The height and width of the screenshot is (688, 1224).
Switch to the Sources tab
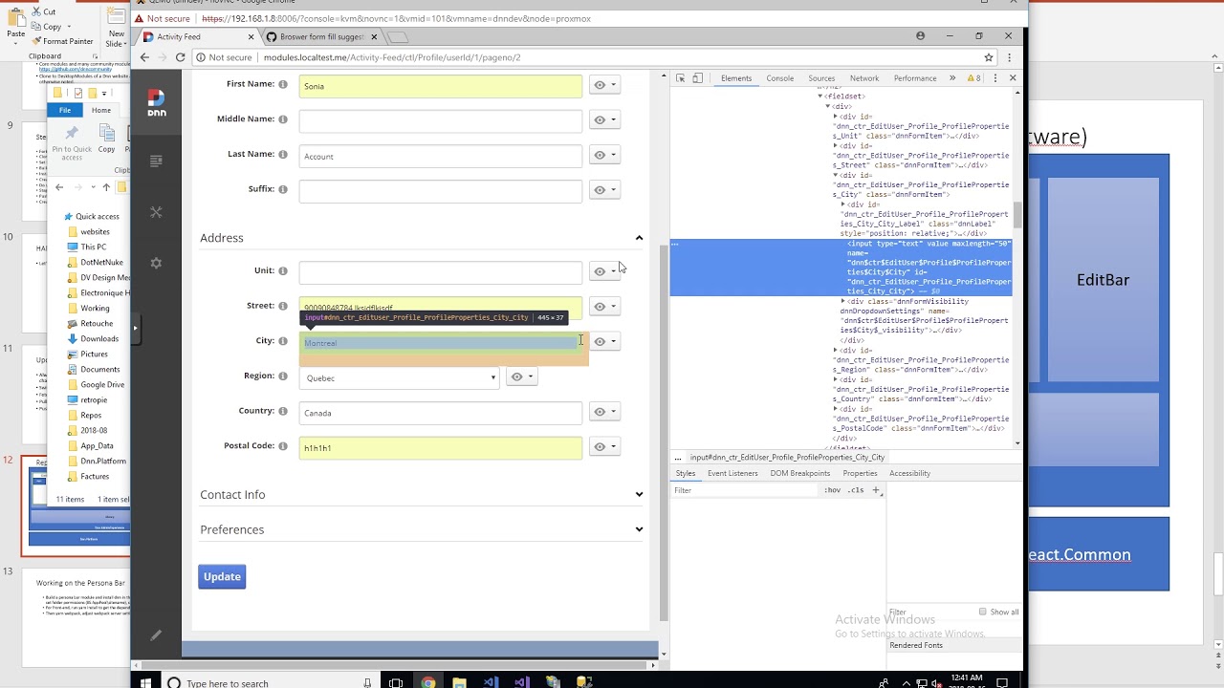click(821, 78)
